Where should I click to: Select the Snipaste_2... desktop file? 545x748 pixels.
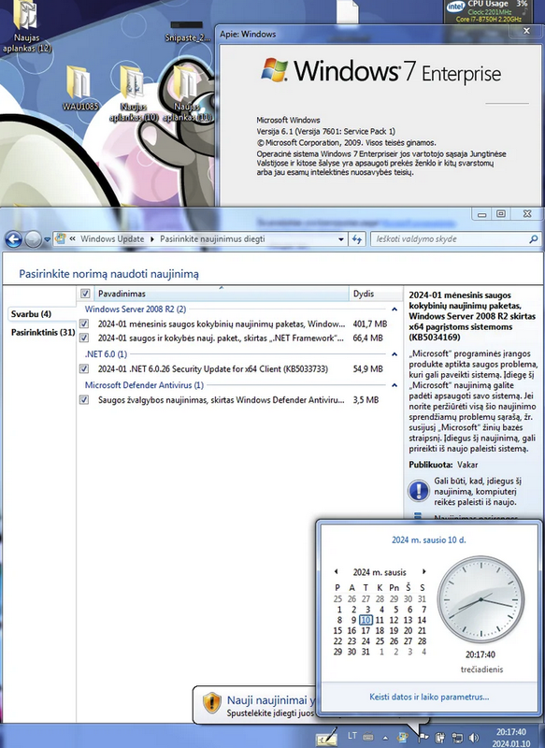pos(187,32)
